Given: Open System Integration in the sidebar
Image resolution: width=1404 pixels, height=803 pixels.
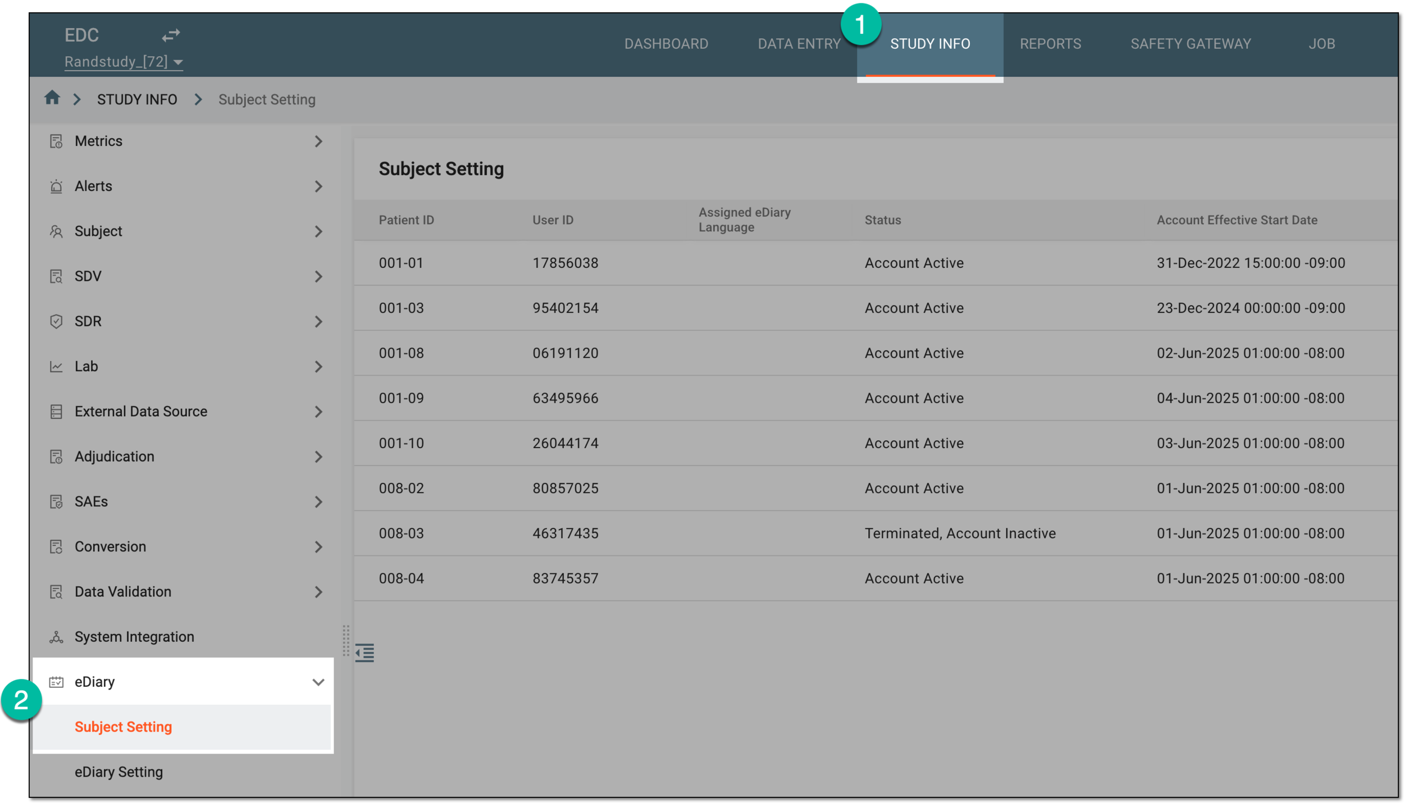Looking at the screenshot, I should pyautogui.click(x=134, y=637).
